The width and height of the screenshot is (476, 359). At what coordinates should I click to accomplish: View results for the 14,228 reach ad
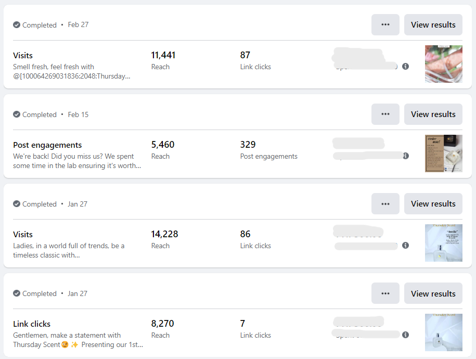tap(433, 204)
